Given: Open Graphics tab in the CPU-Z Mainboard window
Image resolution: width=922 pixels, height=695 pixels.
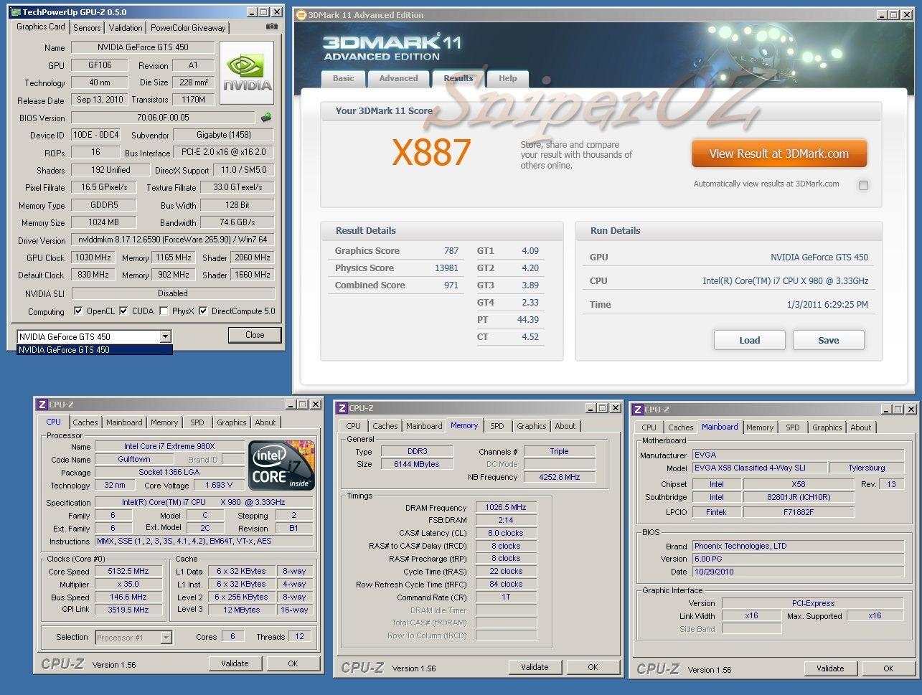Looking at the screenshot, I should (x=827, y=427).
